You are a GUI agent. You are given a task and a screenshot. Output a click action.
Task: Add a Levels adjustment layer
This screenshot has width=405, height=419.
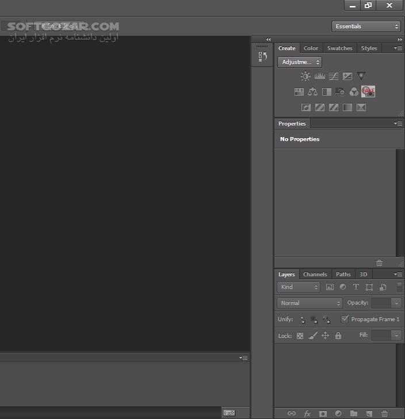click(x=319, y=77)
